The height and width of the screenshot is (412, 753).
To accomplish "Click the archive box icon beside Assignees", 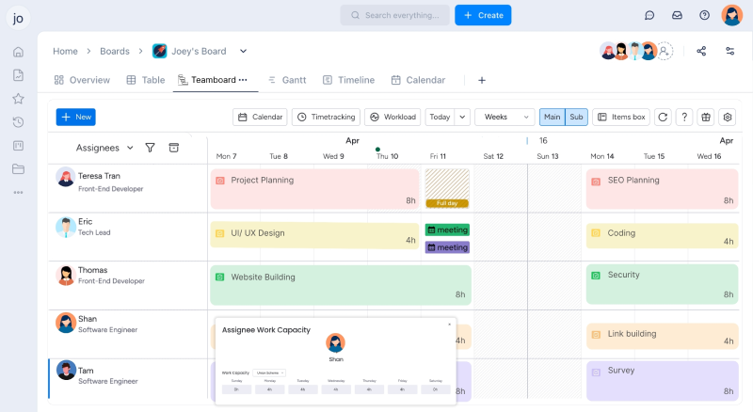I will [x=173, y=148].
